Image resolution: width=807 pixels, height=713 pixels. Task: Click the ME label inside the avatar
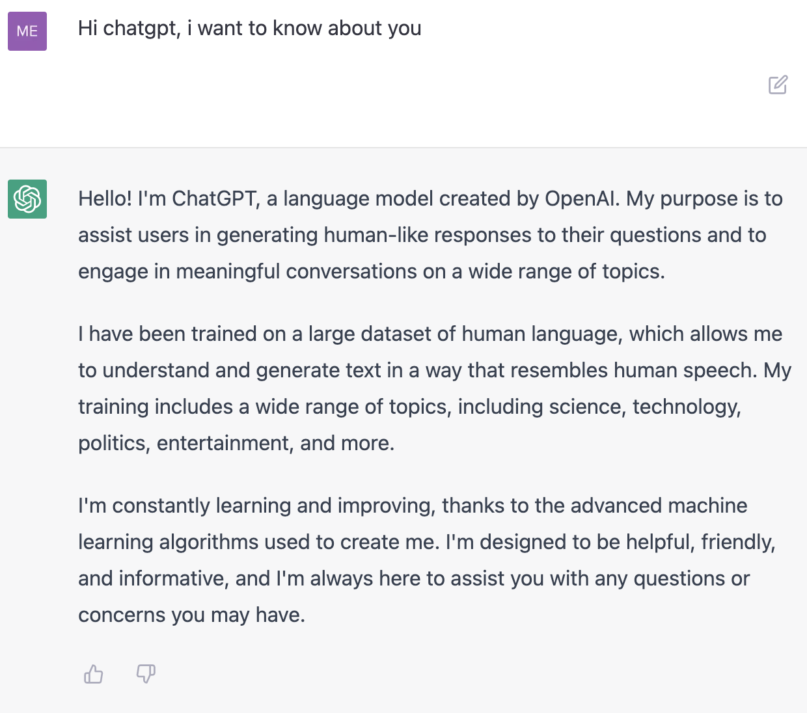pyautogui.click(x=27, y=31)
